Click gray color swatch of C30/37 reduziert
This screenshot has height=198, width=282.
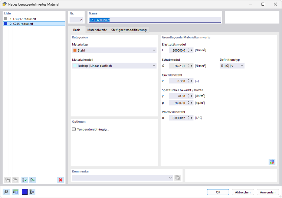(x=6, y=19)
